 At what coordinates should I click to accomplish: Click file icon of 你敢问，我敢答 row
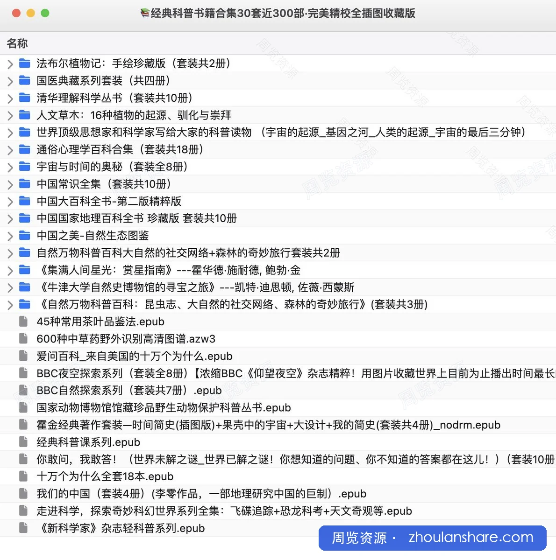point(23,459)
